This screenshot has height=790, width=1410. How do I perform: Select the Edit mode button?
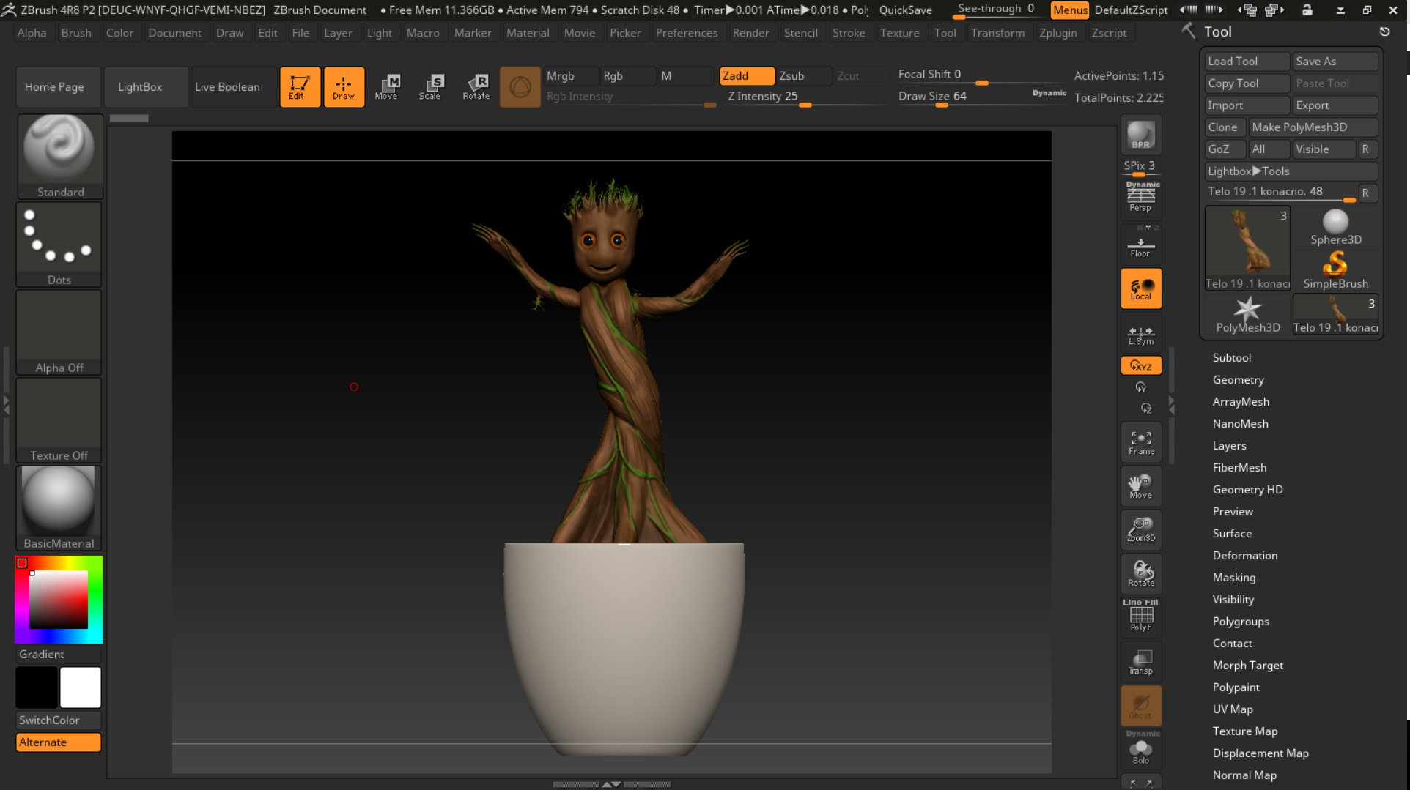pos(300,87)
